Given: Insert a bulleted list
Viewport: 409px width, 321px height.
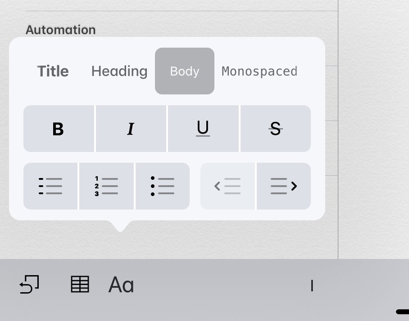Looking at the screenshot, I should point(163,186).
